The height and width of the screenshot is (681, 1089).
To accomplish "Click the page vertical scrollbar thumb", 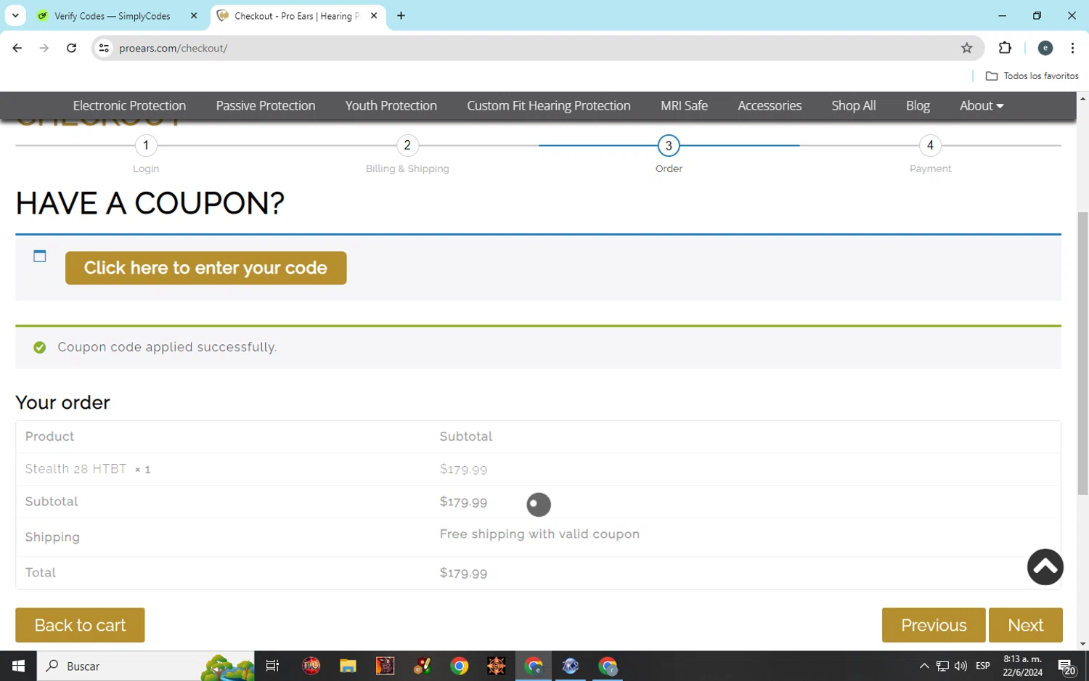I will (1082, 352).
